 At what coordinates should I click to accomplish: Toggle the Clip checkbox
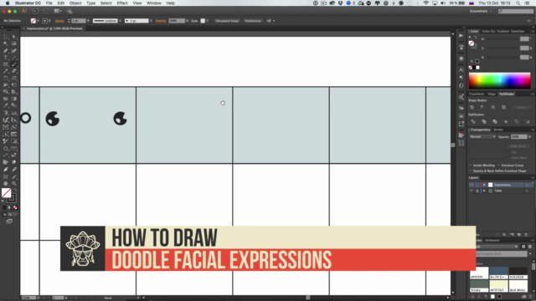[509, 152]
